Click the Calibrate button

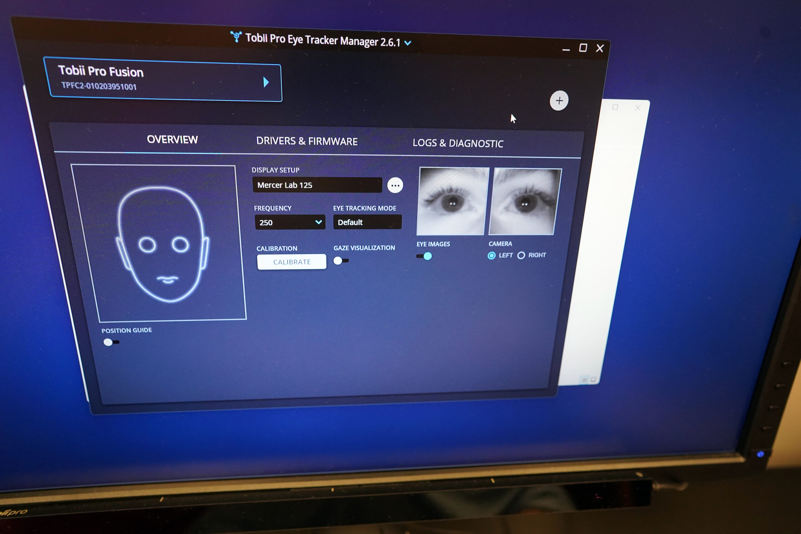pyautogui.click(x=292, y=262)
